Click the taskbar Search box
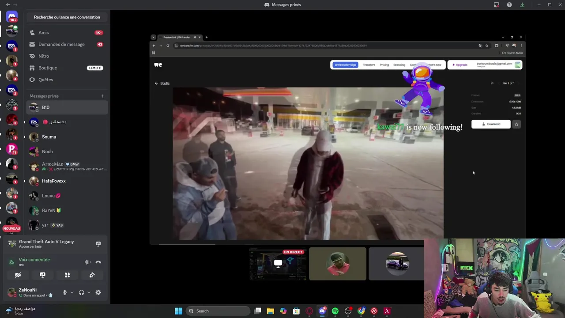 pos(218,311)
